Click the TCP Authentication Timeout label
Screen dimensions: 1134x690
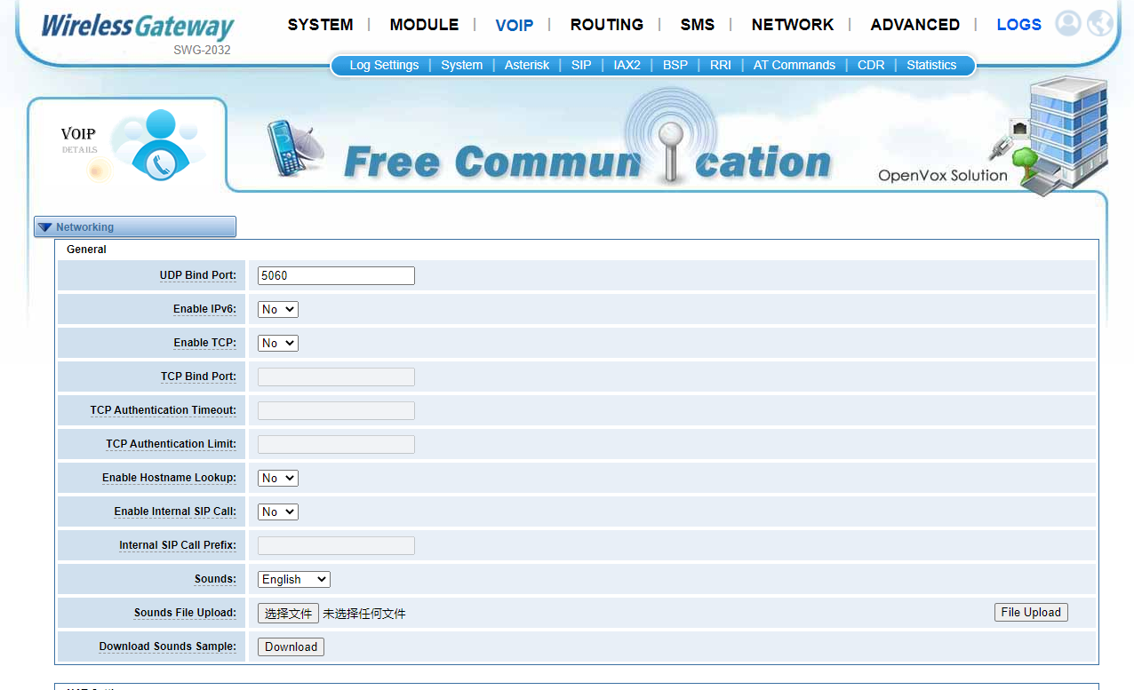[x=164, y=410]
